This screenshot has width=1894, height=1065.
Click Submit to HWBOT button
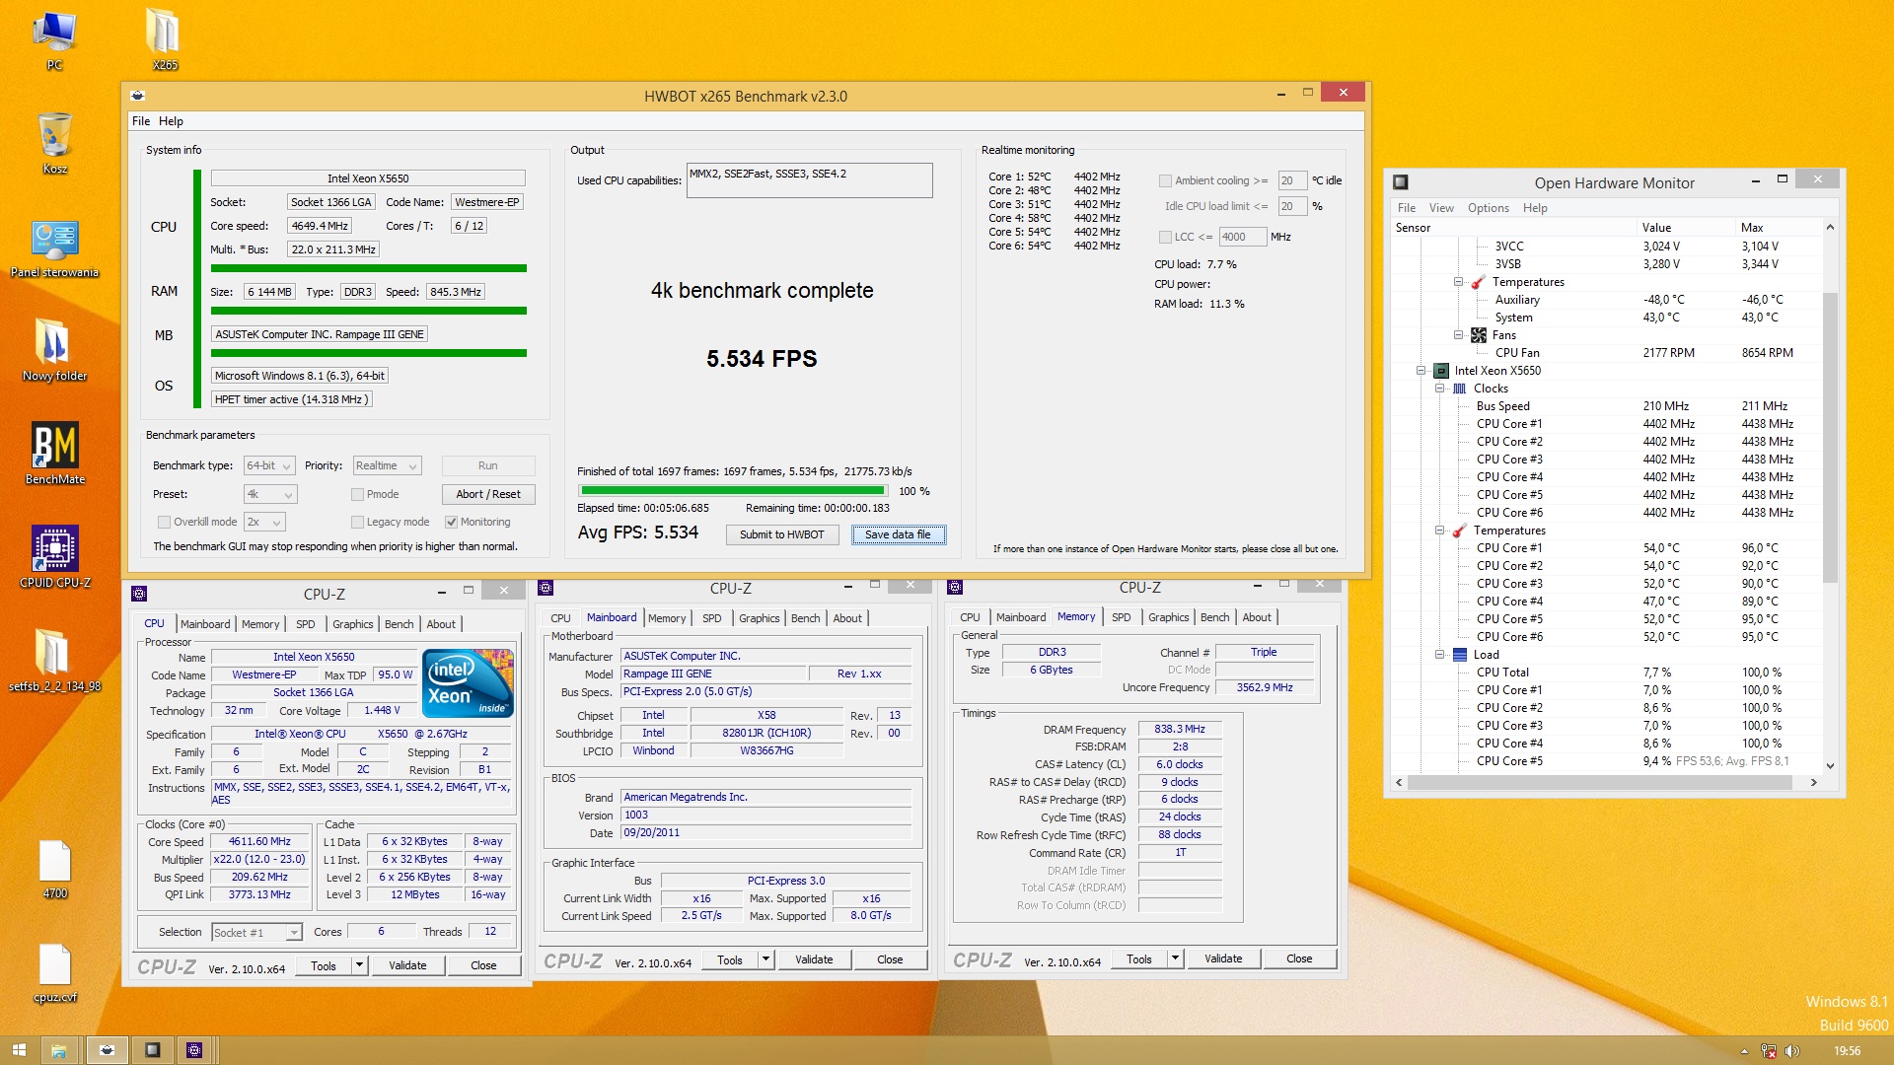(781, 534)
